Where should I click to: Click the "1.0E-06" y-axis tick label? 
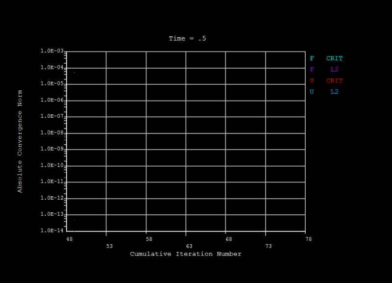click(52, 100)
